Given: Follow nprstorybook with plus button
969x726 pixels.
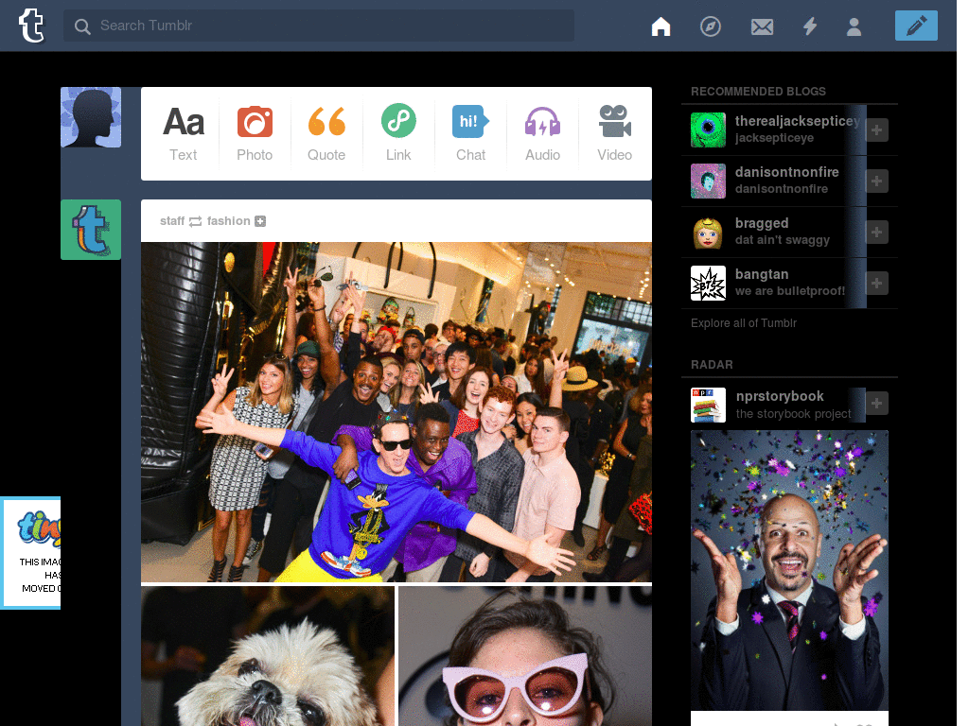Looking at the screenshot, I should [x=877, y=404].
